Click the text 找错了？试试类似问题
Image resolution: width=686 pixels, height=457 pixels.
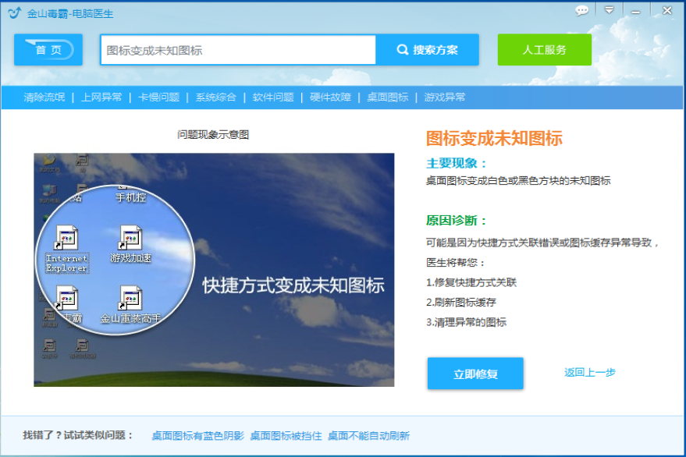[x=78, y=435]
